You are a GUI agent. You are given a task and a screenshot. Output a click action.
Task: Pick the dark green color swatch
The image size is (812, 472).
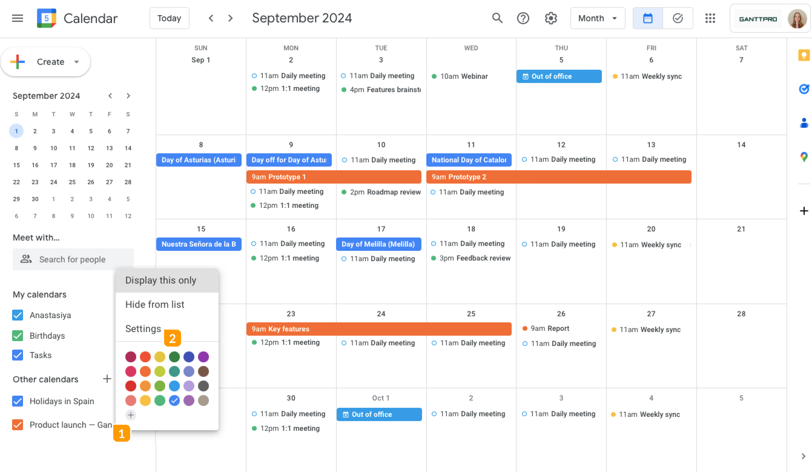(174, 357)
